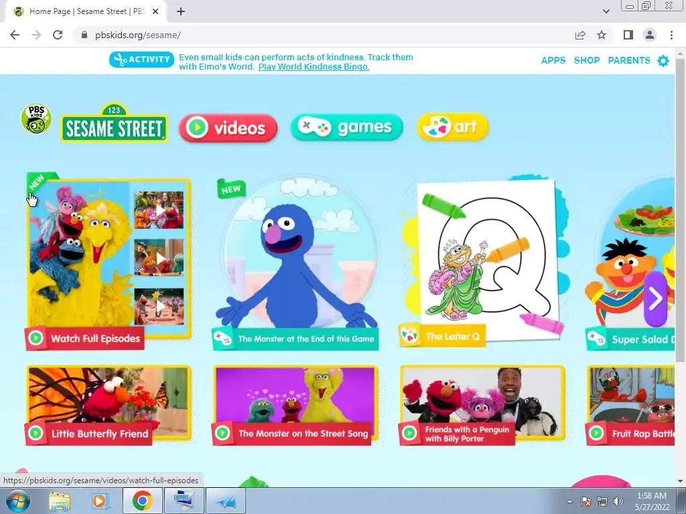The width and height of the screenshot is (686, 514).
Task: Open Chrome three-dot menu
Action: [671, 35]
